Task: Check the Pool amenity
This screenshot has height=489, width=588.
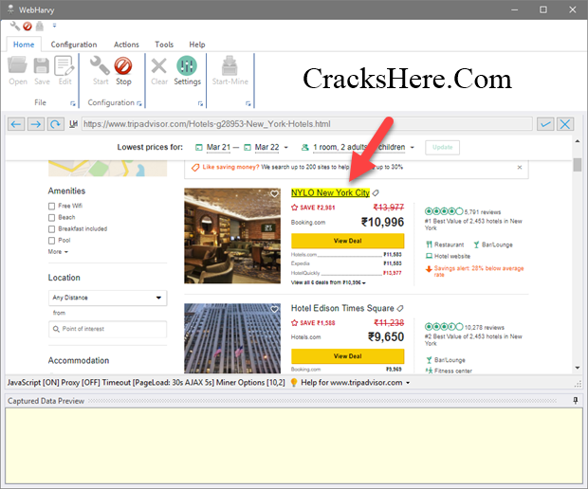Action: 52,241
